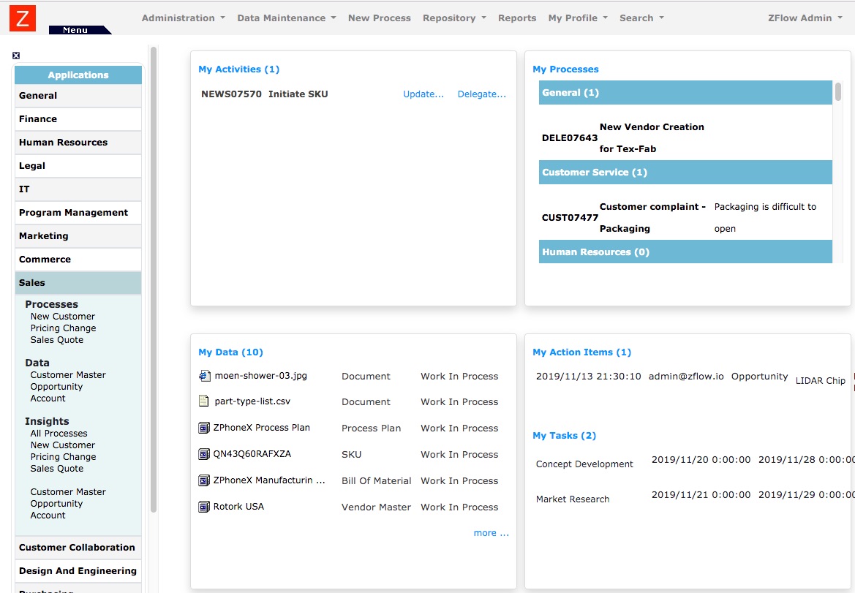Screen dimensions: 855x593
Task: Open the Repository dropdown
Action: pyautogui.click(x=453, y=18)
